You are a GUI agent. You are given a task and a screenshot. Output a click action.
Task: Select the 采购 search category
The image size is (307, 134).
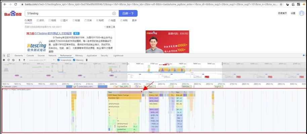[x=124, y=20]
